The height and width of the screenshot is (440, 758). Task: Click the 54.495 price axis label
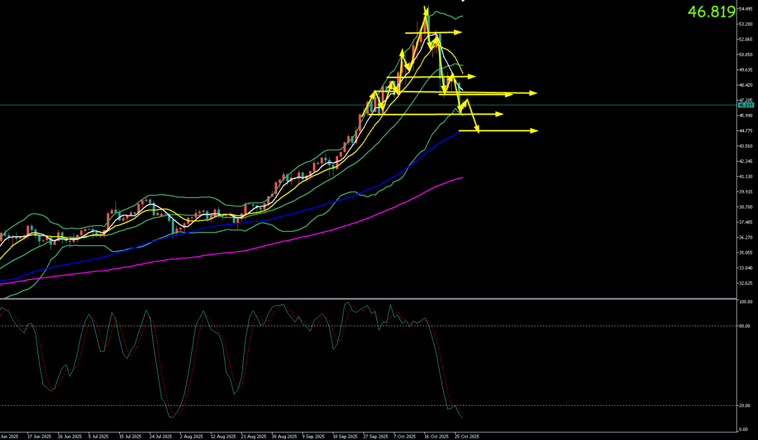pos(746,9)
